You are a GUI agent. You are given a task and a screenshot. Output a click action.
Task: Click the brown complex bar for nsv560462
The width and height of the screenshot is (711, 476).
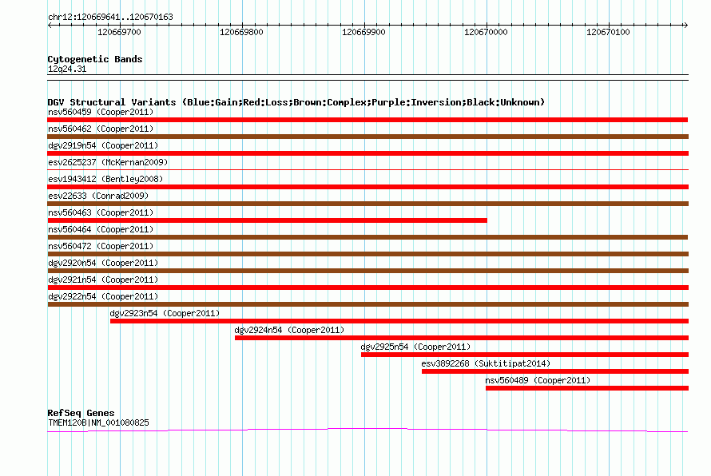coord(367,137)
